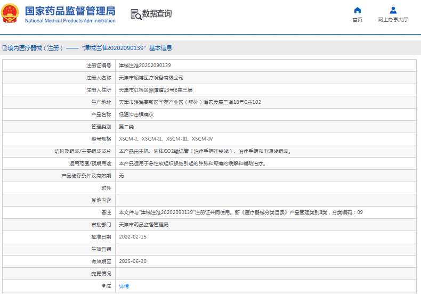Go to 首页 via the home icon
Screen dimensions: 421x296
pyautogui.click(x=358, y=10)
